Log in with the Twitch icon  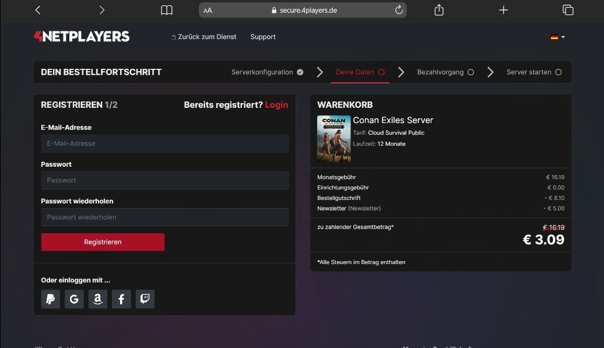tap(145, 299)
